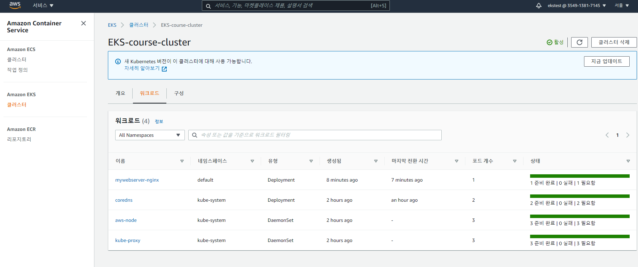Sort by the 이름 column arrow
Viewport: 638px width, 267px height.
[182, 161]
